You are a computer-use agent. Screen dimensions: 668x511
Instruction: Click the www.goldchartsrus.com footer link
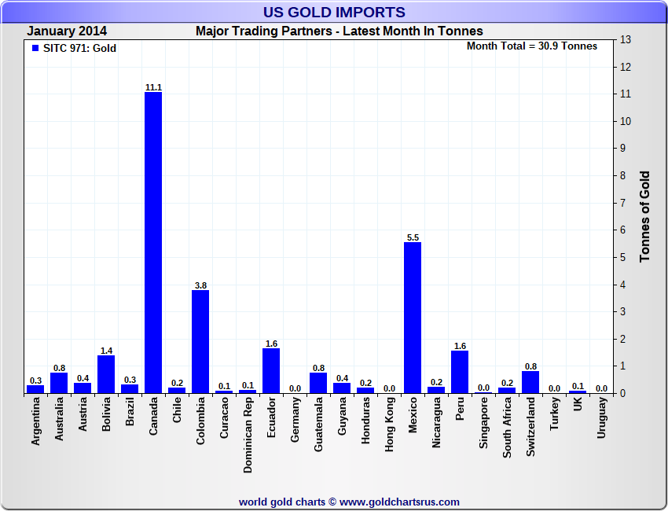point(399,502)
